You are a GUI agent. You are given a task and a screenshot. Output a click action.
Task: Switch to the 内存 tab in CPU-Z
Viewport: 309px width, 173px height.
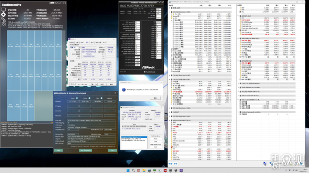82,42
